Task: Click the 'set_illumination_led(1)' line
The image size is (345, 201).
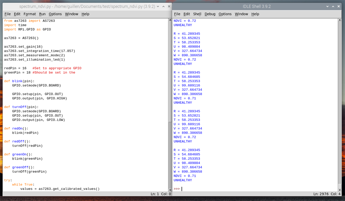Action: pyautogui.click(x=34, y=59)
